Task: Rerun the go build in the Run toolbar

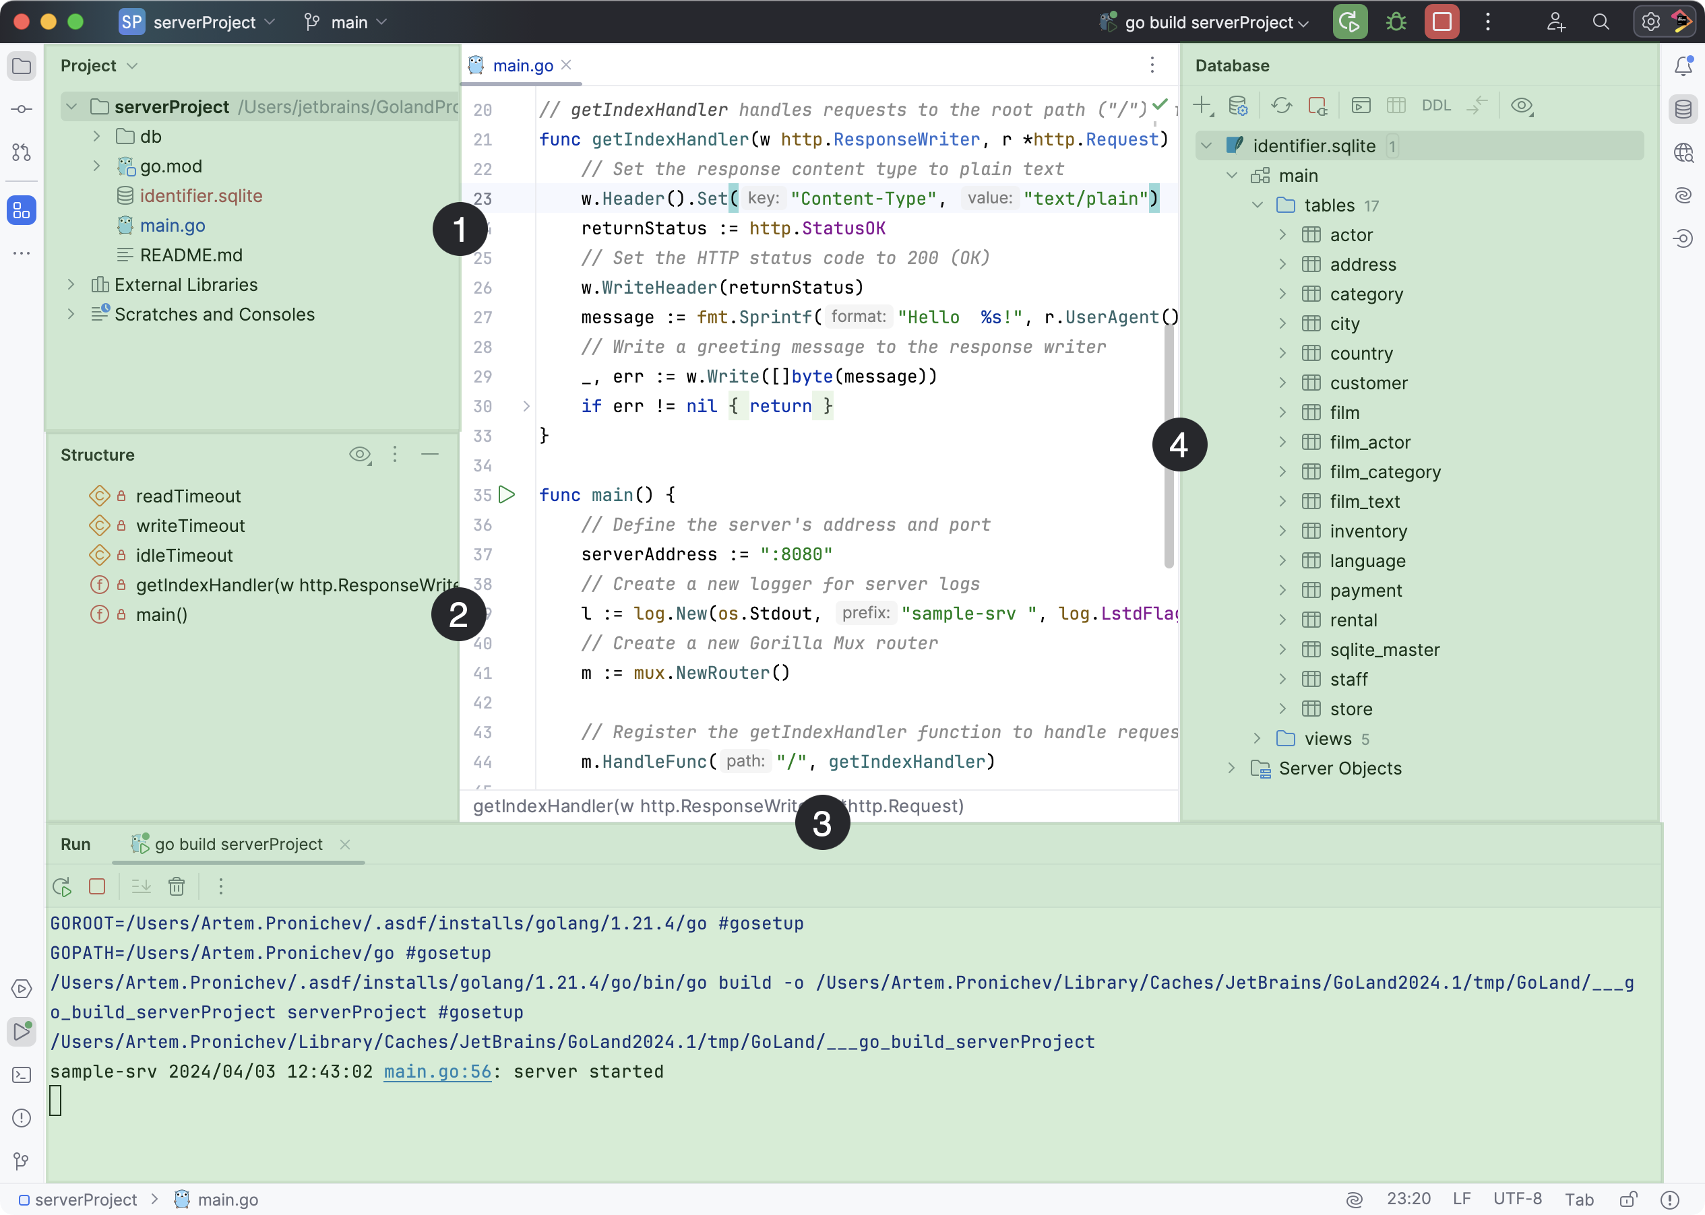Action: (61, 886)
